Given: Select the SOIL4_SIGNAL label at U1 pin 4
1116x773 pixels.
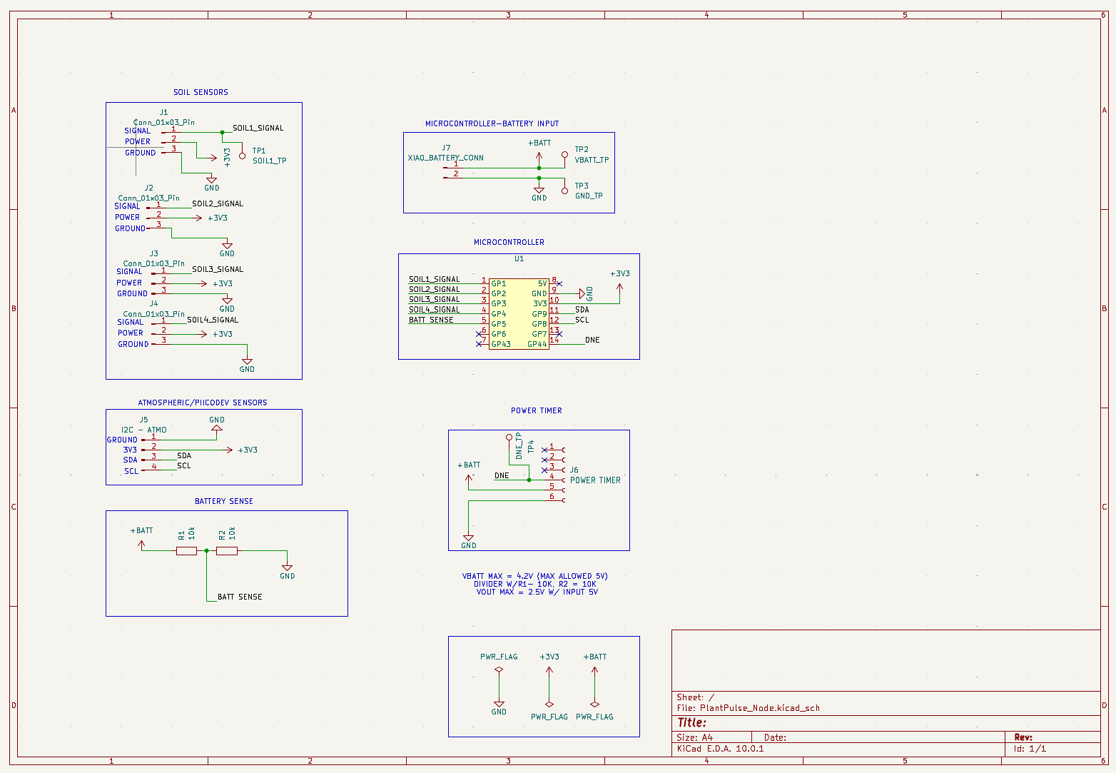Looking at the screenshot, I should click(434, 310).
